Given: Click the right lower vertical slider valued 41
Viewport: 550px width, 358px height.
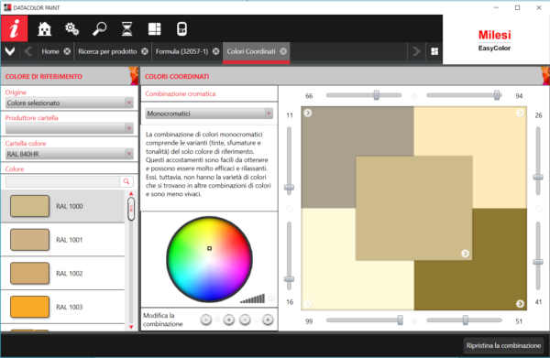Looking at the screenshot, I should [x=538, y=262].
